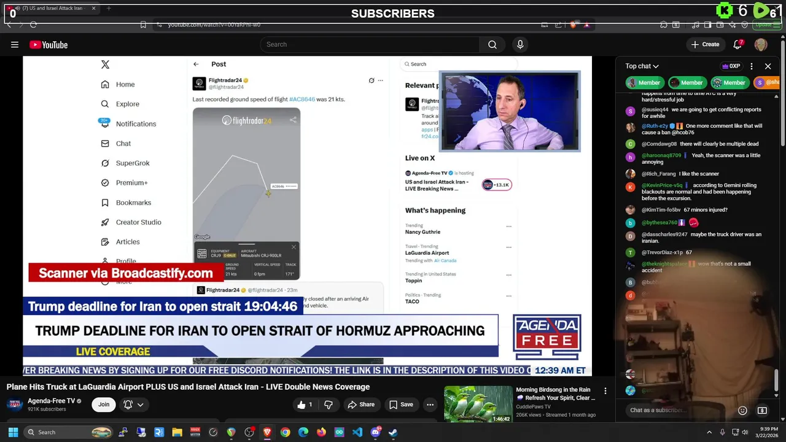
Task: Open Super Chat purchase icon
Action: point(762,410)
